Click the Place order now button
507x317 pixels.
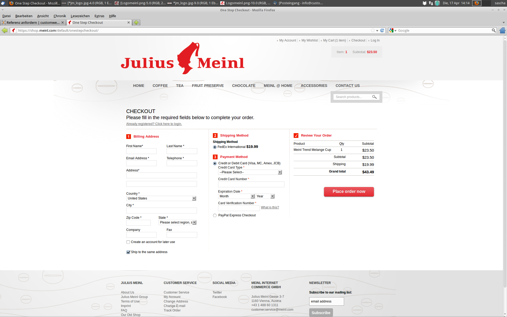pos(349,192)
